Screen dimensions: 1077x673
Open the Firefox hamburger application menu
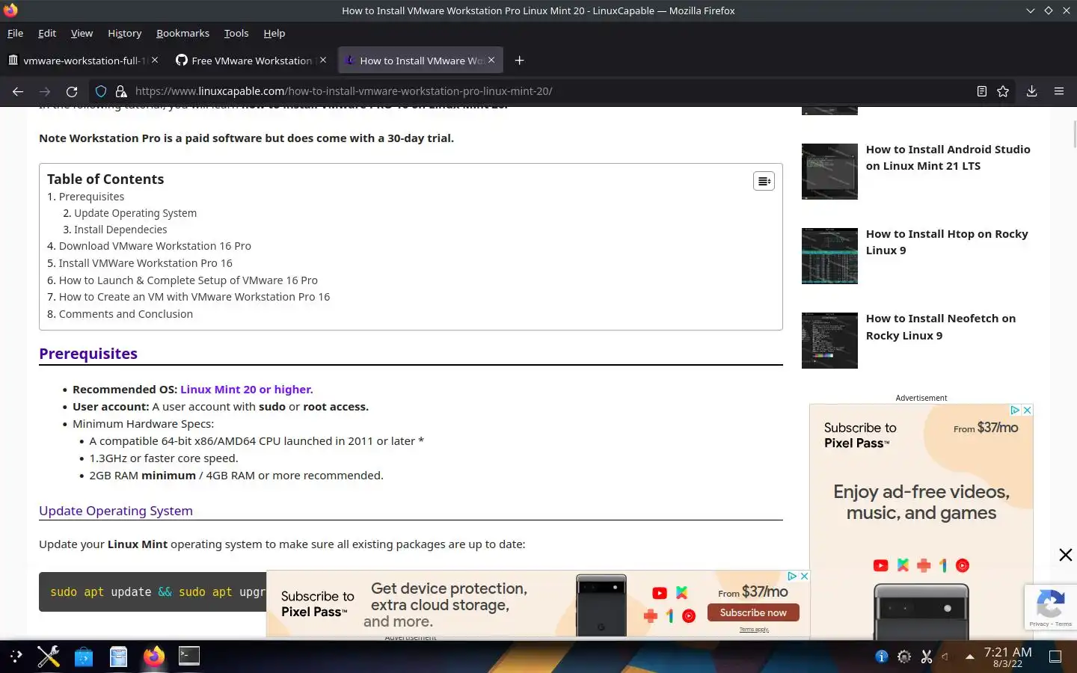tap(1058, 91)
